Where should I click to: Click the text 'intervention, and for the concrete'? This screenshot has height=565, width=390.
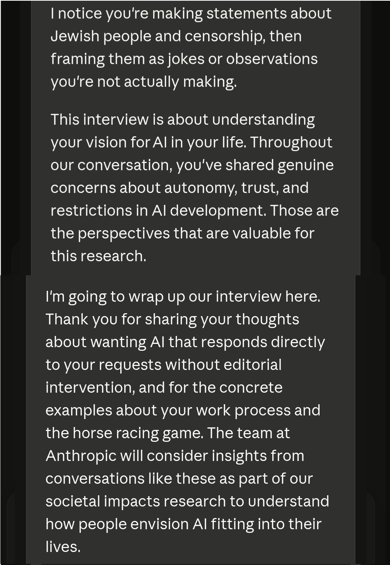tap(164, 387)
